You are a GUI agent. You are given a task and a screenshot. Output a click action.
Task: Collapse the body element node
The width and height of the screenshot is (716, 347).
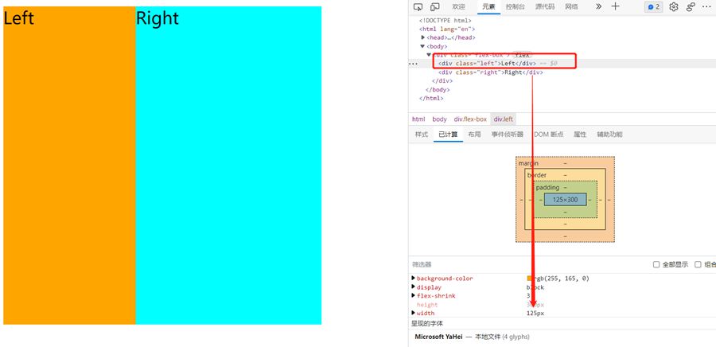click(423, 46)
